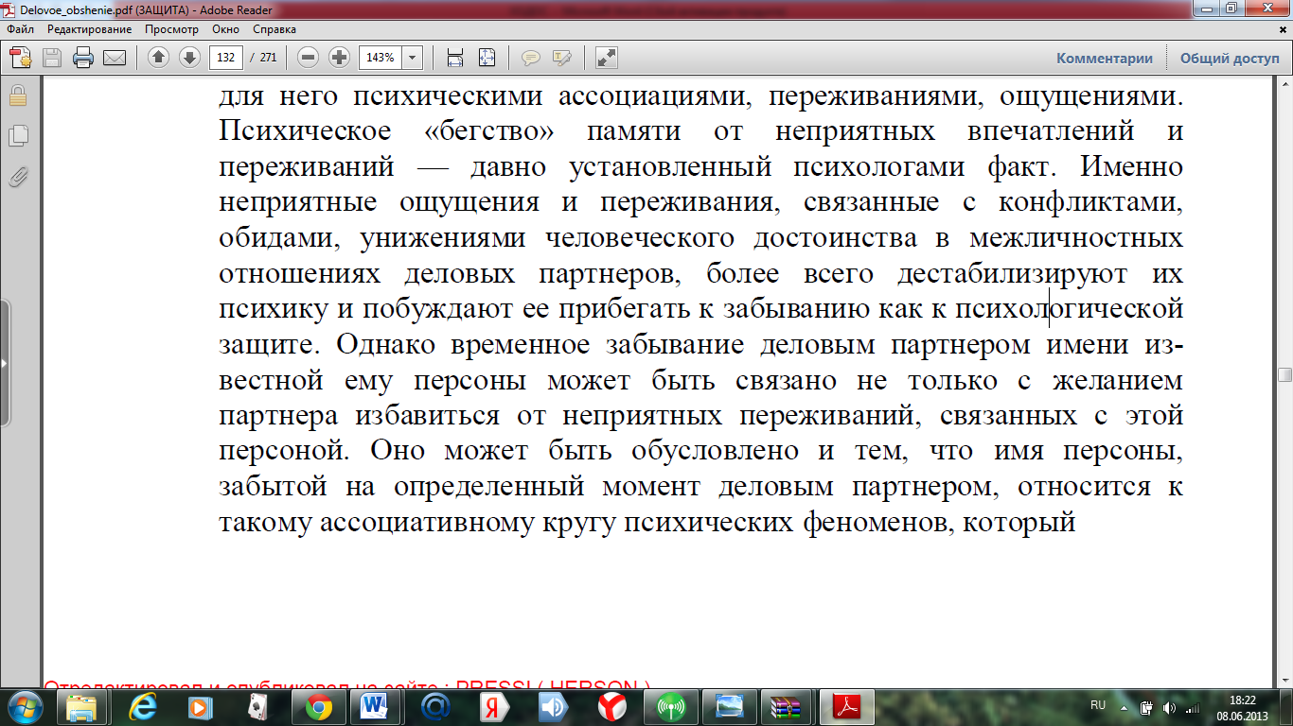Open Mail.ru Agent taskbar icon
1293x726 pixels.
click(x=435, y=706)
